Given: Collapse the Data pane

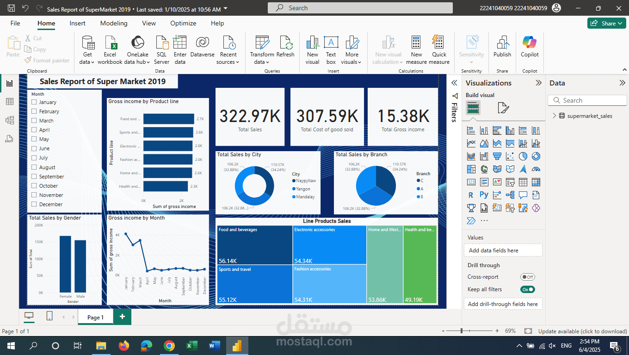Looking at the screenshot, I should [x=622, y=83].
